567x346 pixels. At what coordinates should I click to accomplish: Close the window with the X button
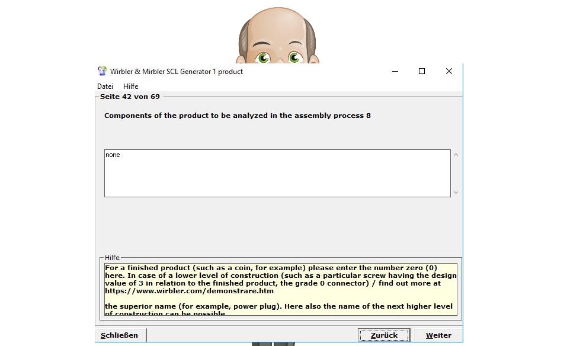click(x=449, y=71)
